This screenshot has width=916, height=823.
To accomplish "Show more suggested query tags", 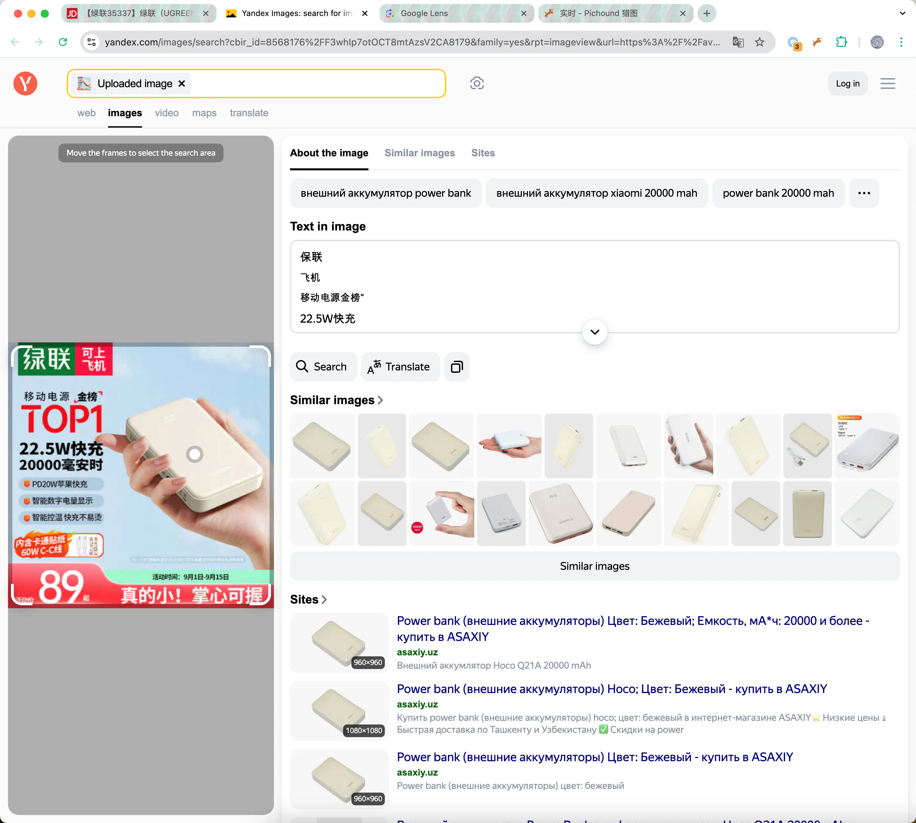I will point(864,193).
